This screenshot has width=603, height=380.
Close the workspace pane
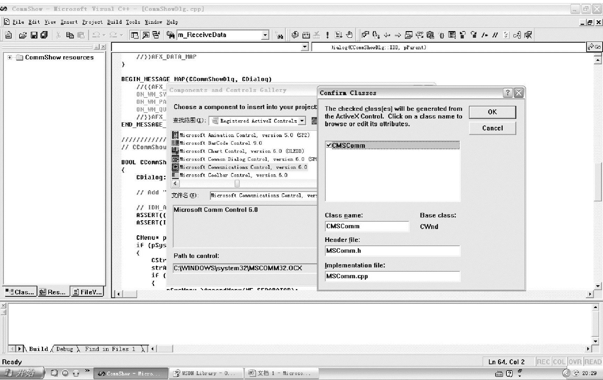pos(103,47)
